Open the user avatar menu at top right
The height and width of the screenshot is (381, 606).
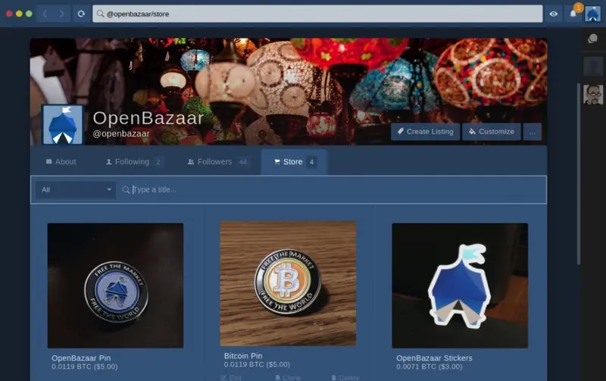coord(592,14)
